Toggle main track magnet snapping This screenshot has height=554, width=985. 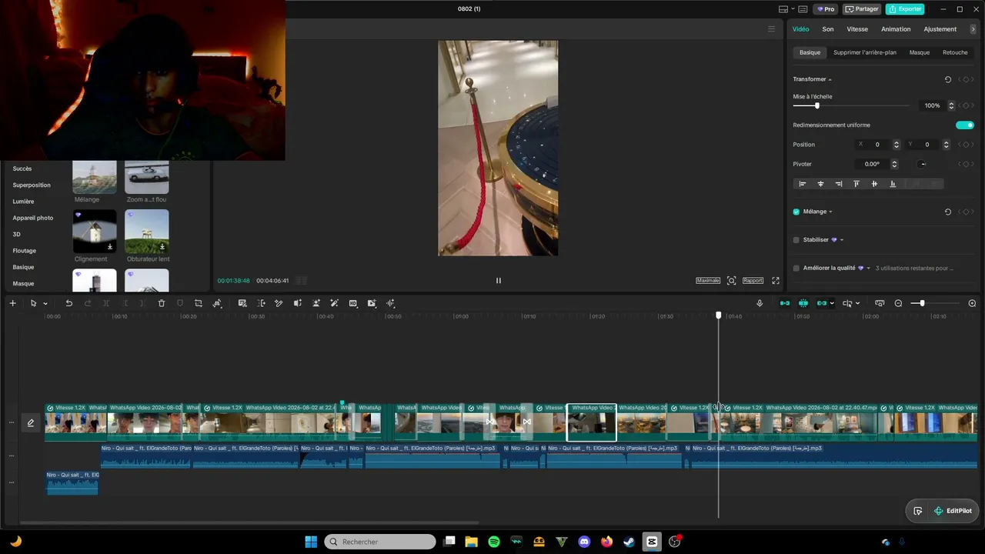785,303
